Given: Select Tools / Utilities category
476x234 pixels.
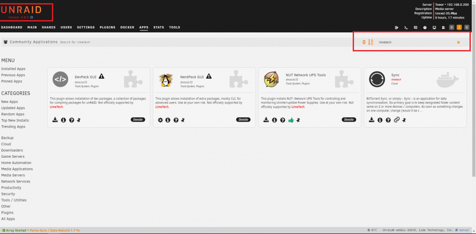Looking at the screenshot, I should pyautogui.click(x=14, y=200).
